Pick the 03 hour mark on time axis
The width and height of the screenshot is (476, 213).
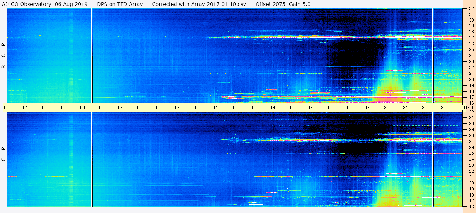[64, 107]
